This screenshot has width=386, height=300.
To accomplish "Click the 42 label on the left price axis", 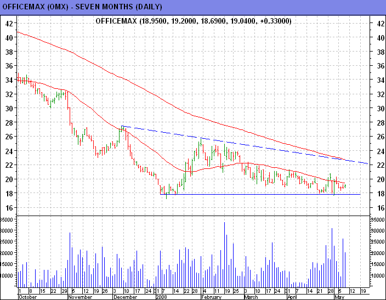I will tap(9, 24).
